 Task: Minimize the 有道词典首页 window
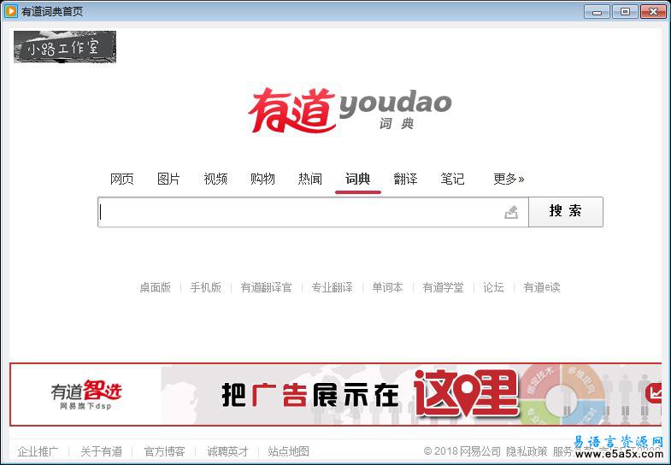coord(597,12)
